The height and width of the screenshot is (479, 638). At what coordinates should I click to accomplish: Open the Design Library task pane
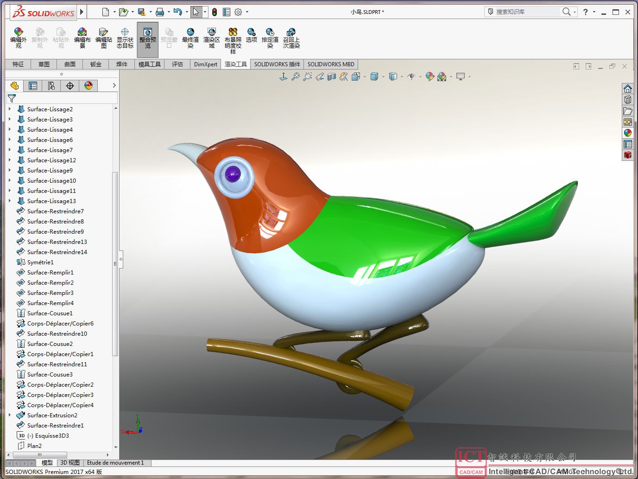coord(628,100)
